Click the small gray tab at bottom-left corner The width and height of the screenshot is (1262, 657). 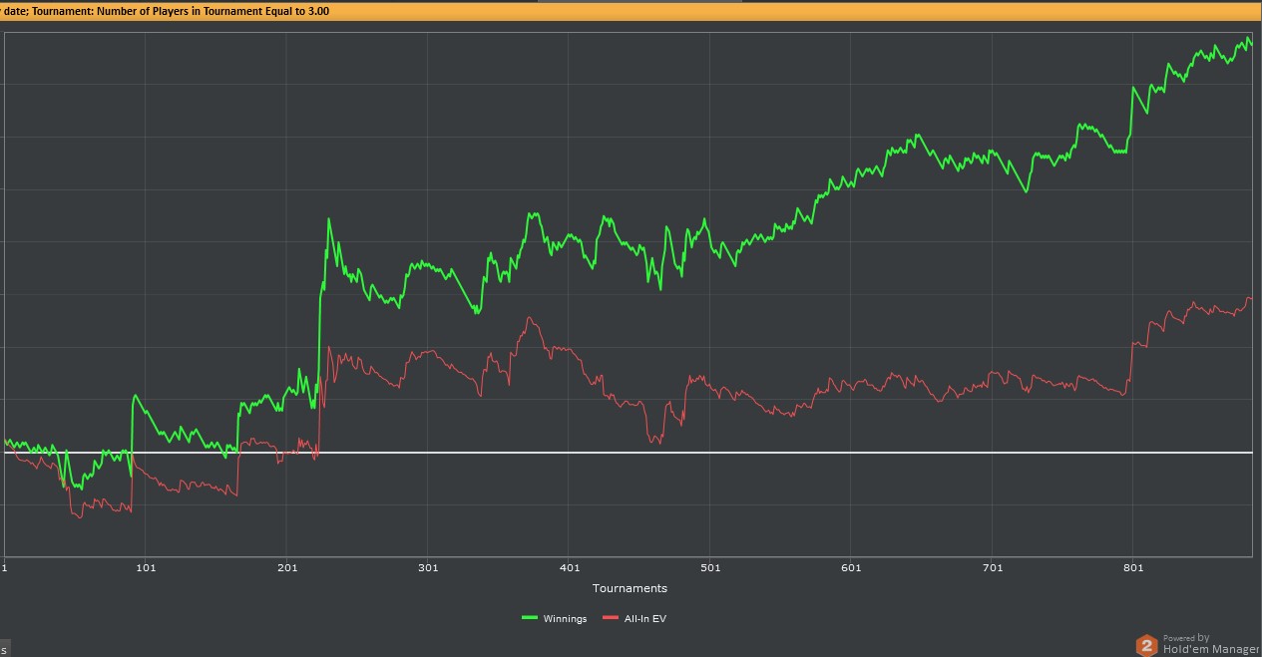(x=5, y=650)
